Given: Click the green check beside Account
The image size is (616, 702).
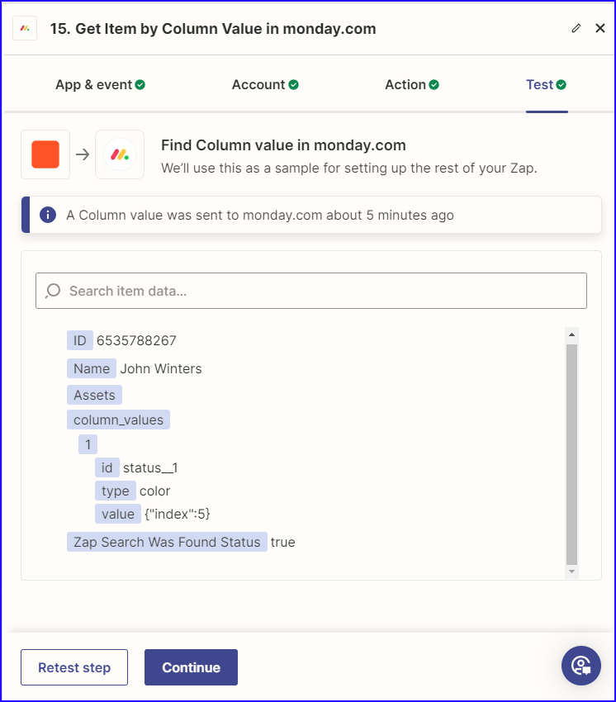Looking at the screenshot, I should tap(294, 84).
